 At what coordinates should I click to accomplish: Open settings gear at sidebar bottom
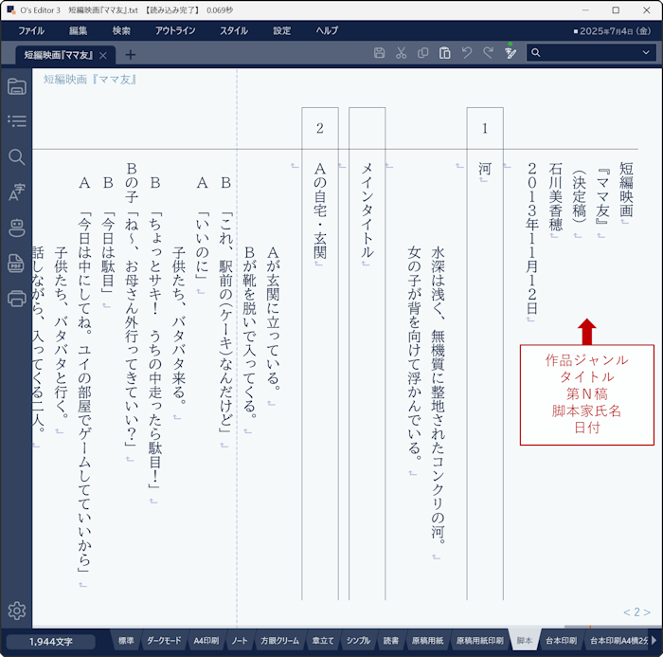coord(16,611)
